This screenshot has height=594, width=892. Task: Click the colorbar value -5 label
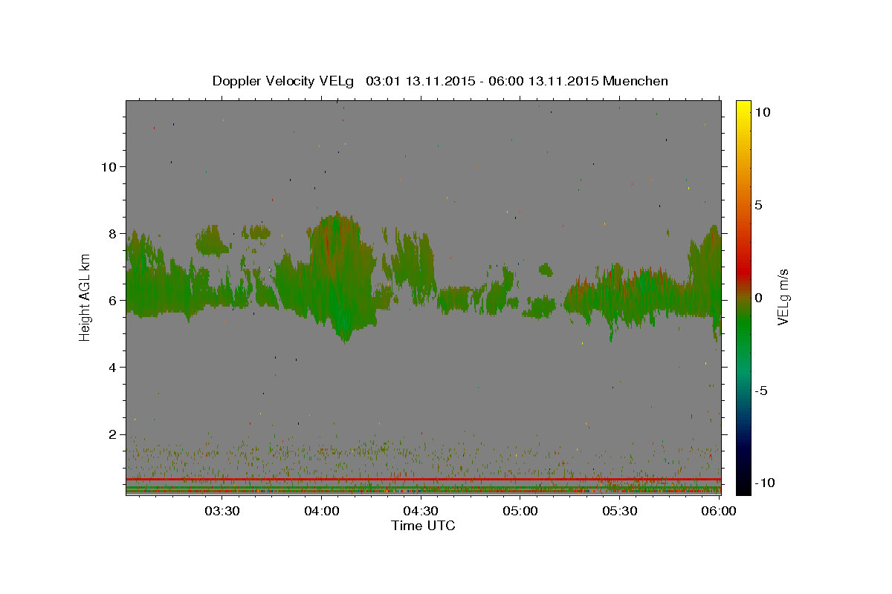pos(761,391)
